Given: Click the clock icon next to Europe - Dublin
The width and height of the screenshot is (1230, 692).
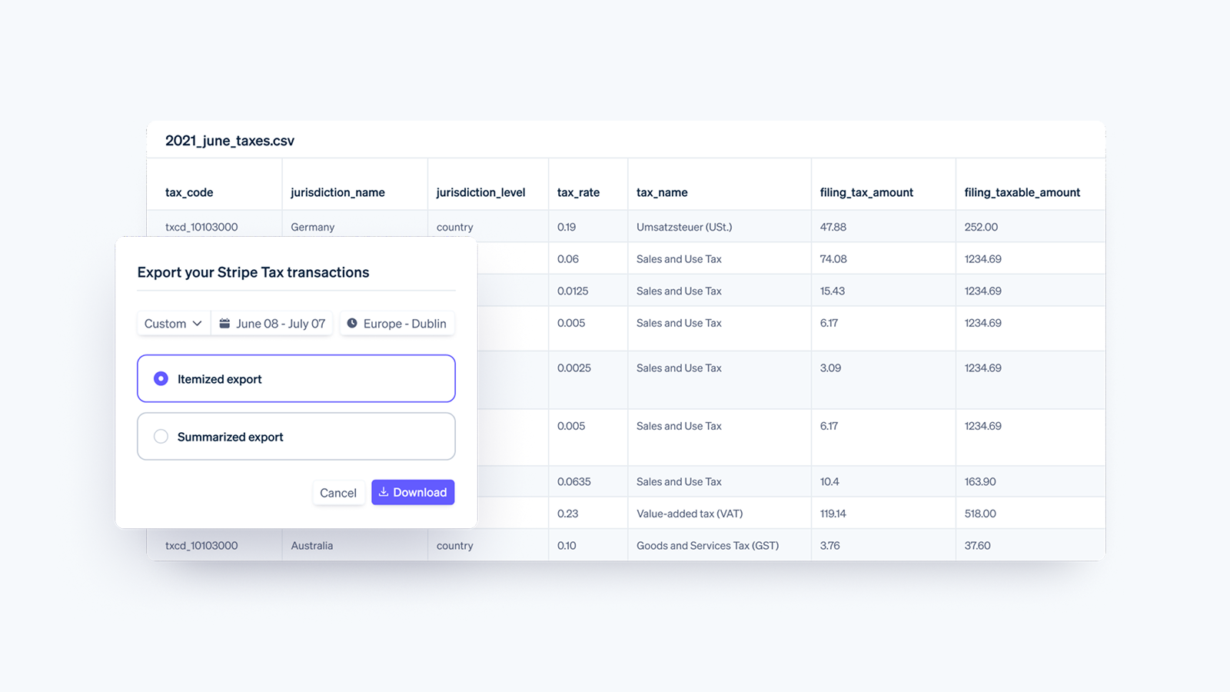Looking at the screenshot, I should click(352, 324).
